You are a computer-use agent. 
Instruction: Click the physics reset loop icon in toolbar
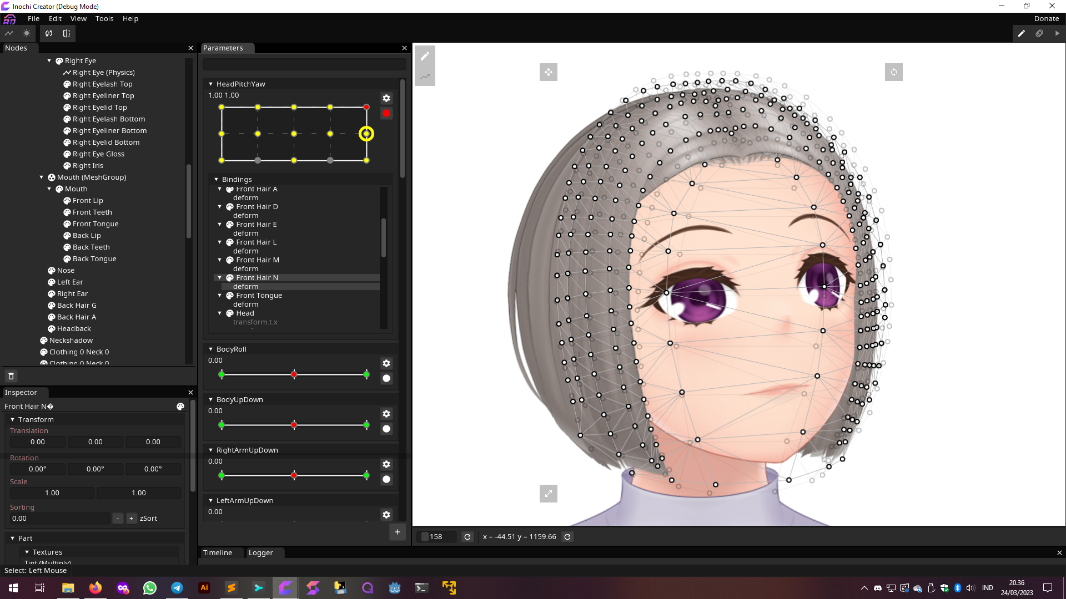(x=49, y=33)
